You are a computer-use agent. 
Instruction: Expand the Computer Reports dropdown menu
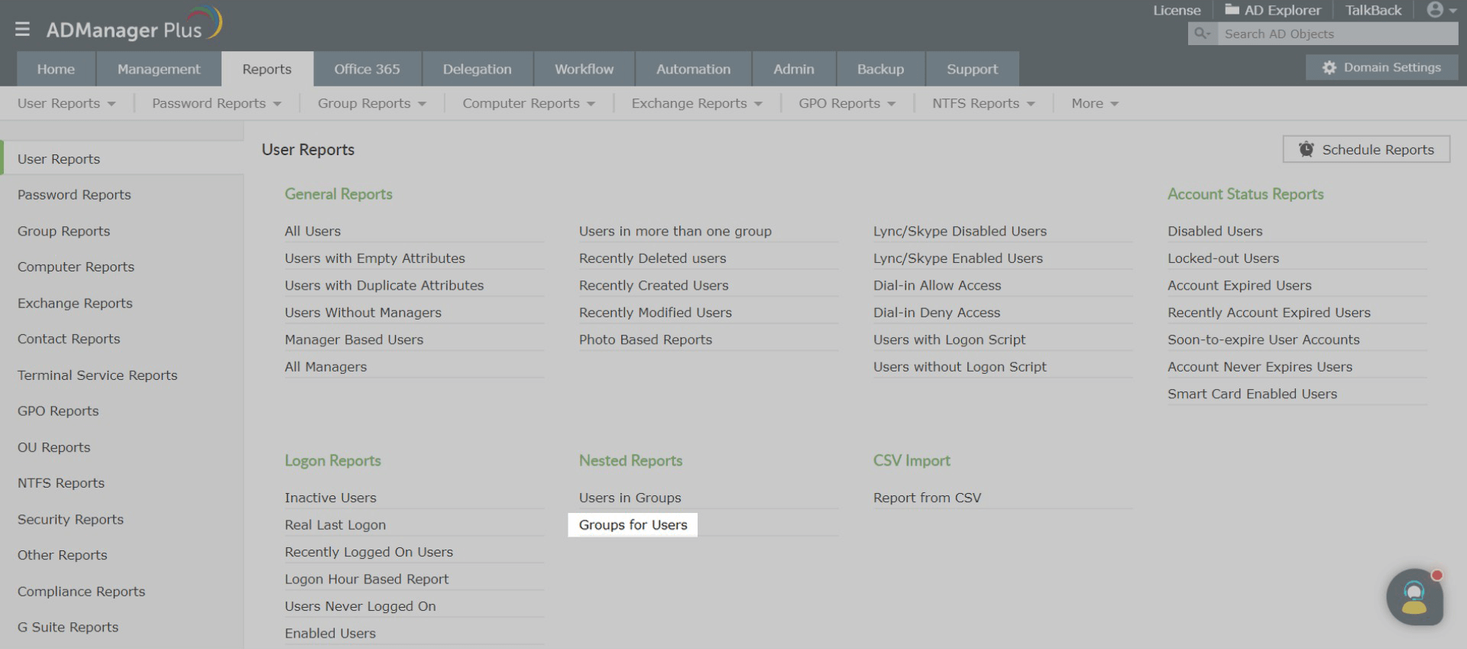tap(529, 103)
